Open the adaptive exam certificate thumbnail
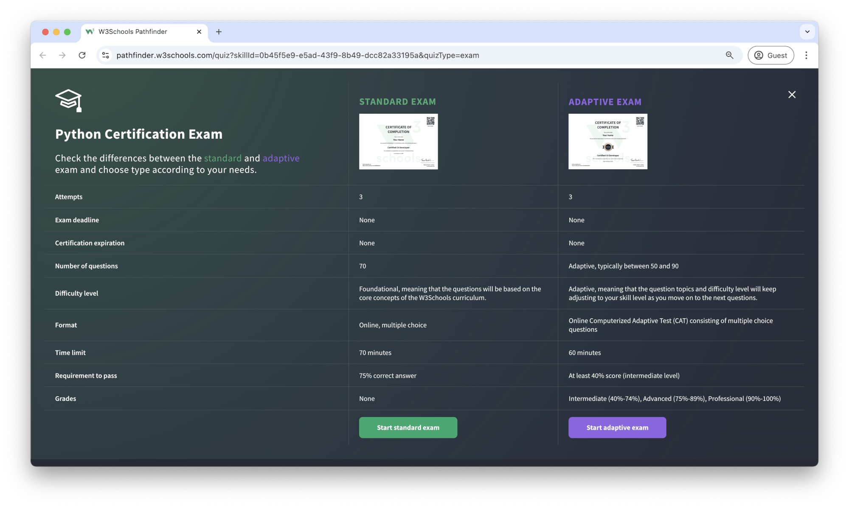849x507 pixels. pyautogui.click(x=607, y=141)
